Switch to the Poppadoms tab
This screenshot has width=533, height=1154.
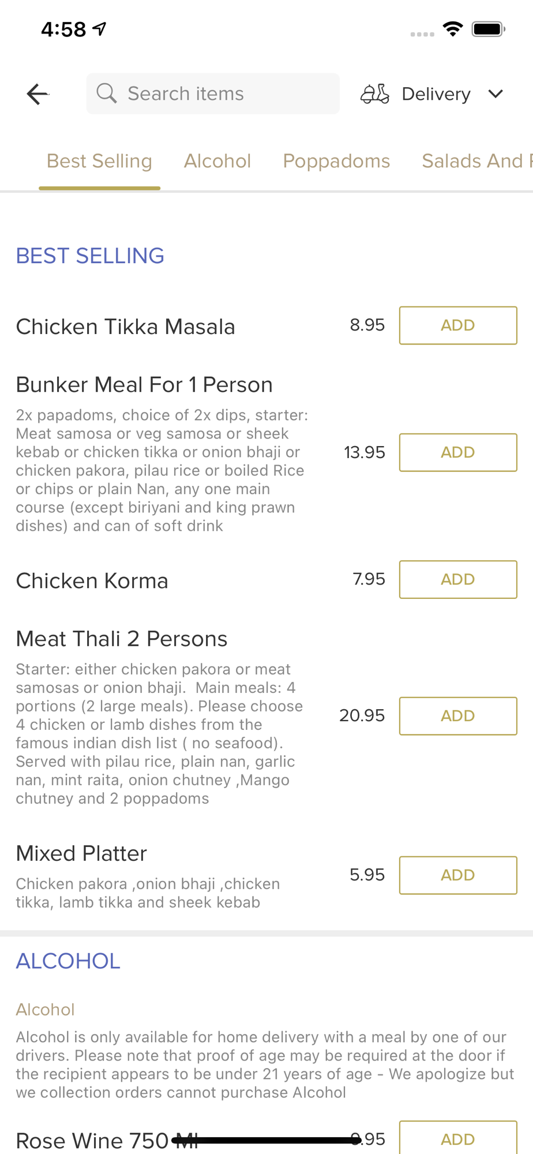click(336, 161)
